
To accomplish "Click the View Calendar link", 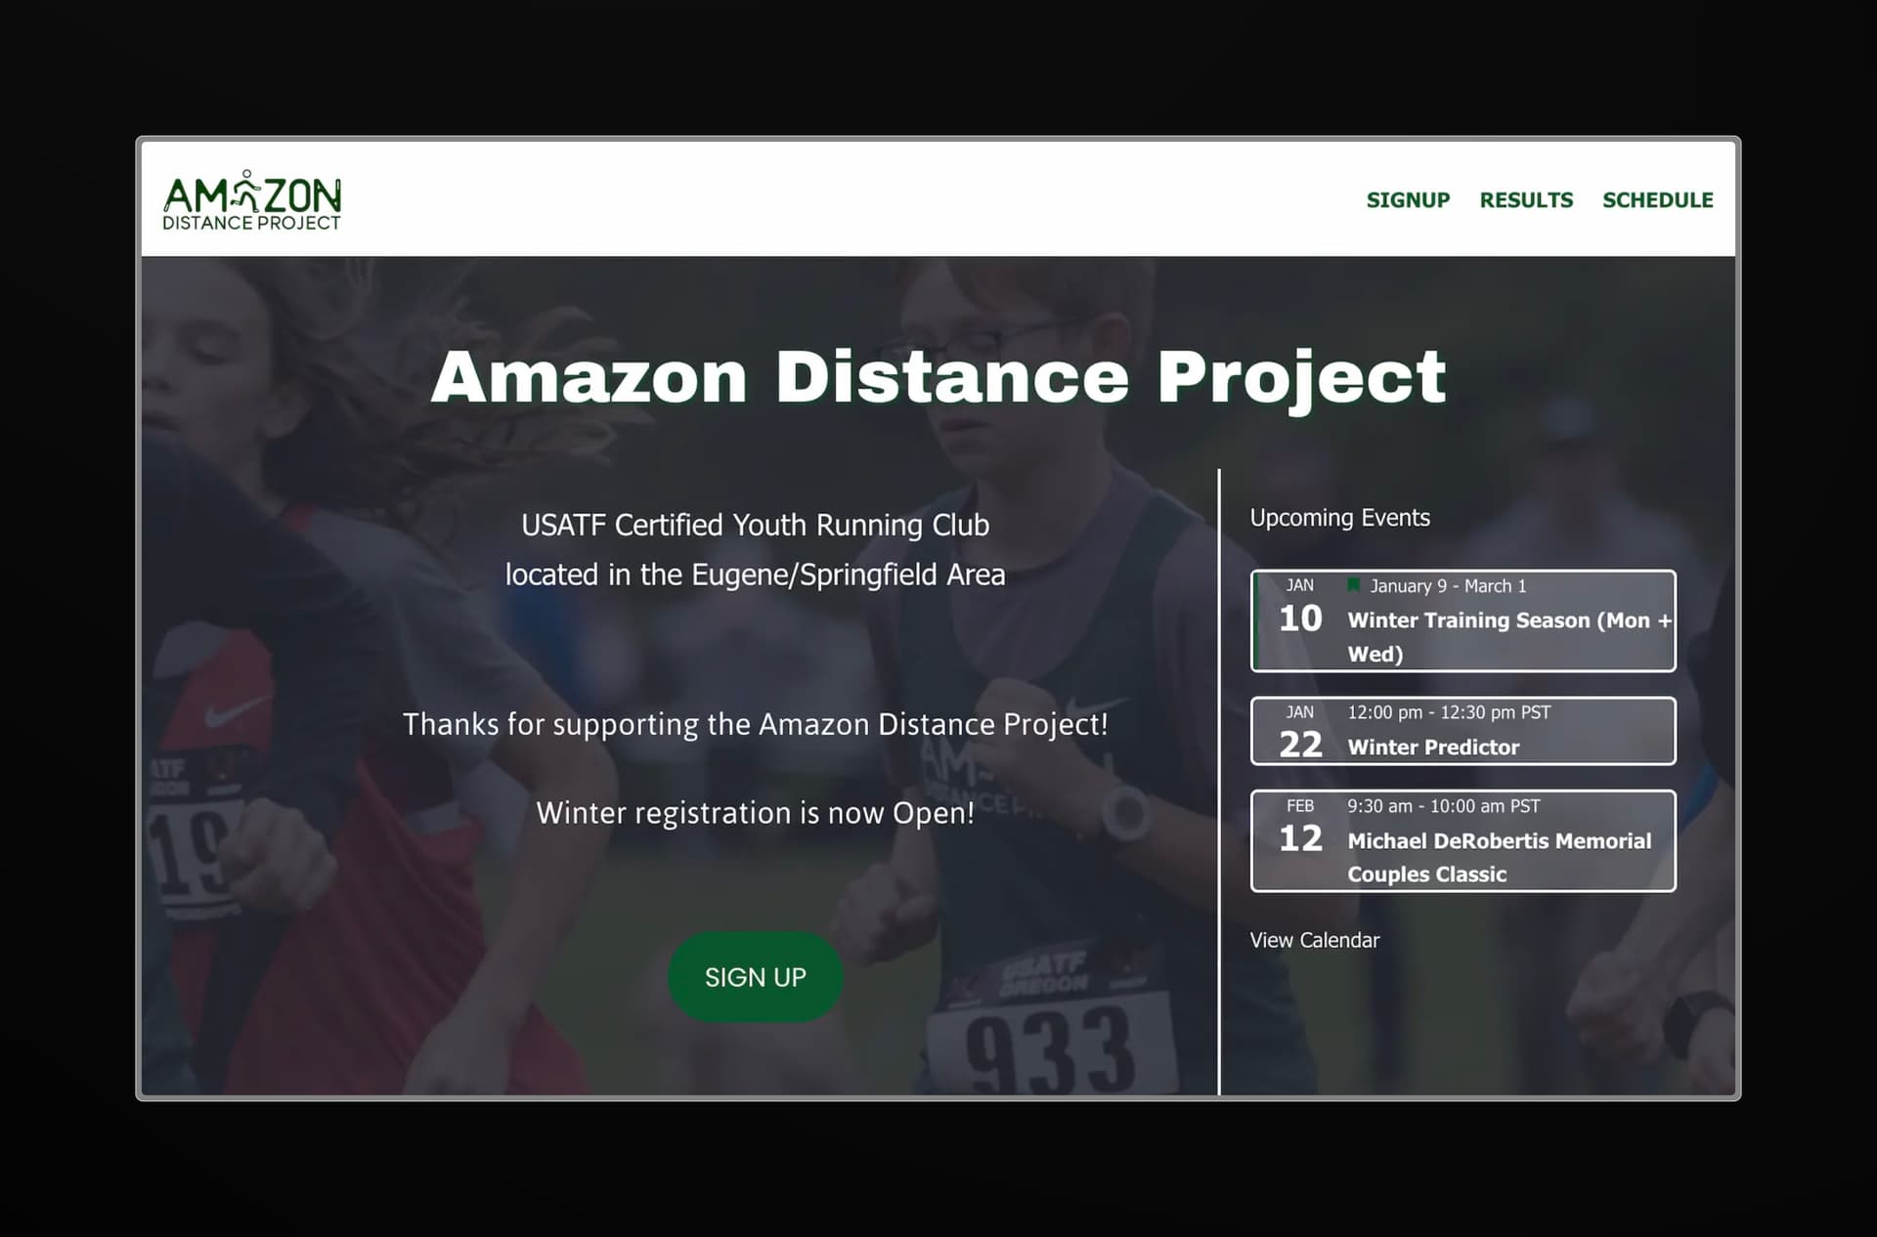I will click(1314, 940).
